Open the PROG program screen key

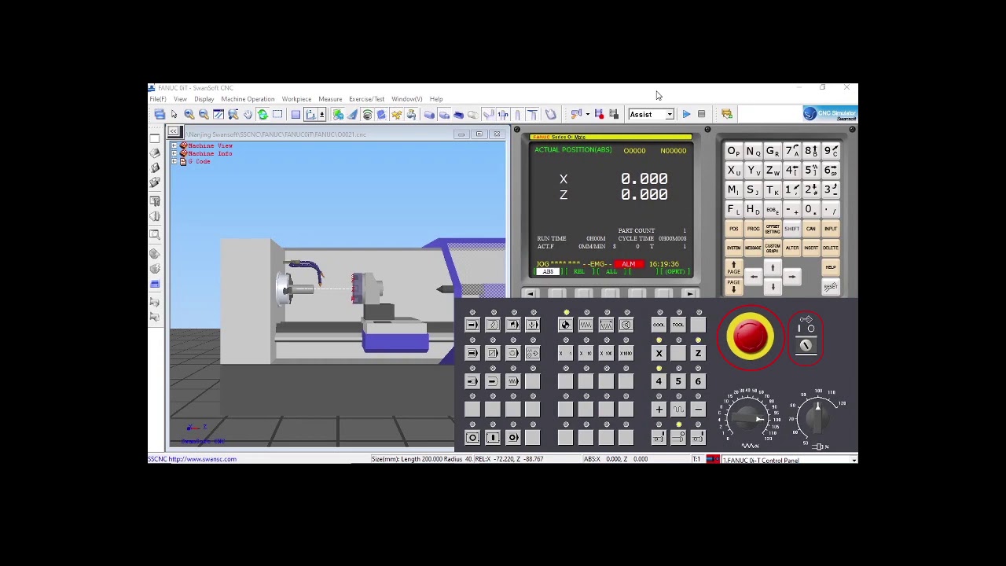point(753,229)
